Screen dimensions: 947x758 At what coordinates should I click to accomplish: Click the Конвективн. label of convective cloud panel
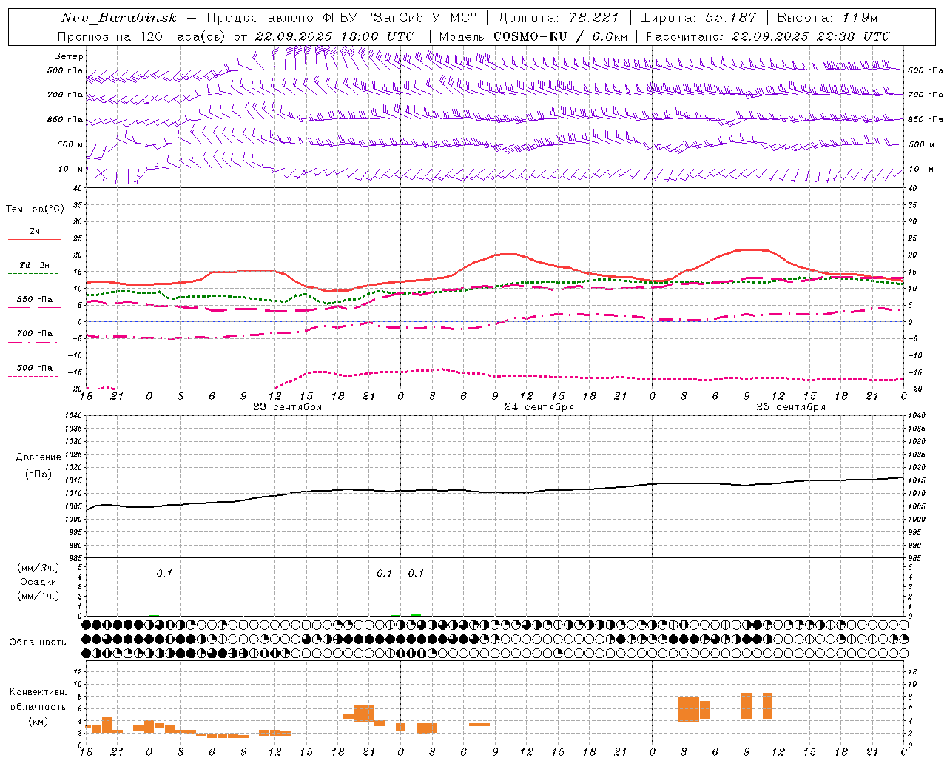click(x=38, y=692)
